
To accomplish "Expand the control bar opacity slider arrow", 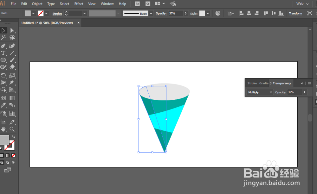I will coord(185,14).
